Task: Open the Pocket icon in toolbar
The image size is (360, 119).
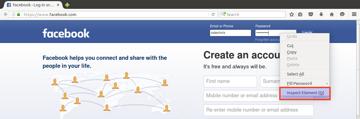Action: click(x=311, y=14)
